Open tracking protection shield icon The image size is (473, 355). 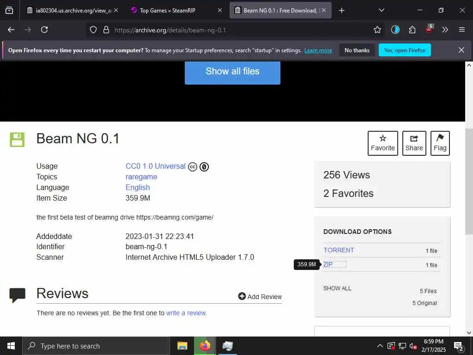[x=93, y=30]
